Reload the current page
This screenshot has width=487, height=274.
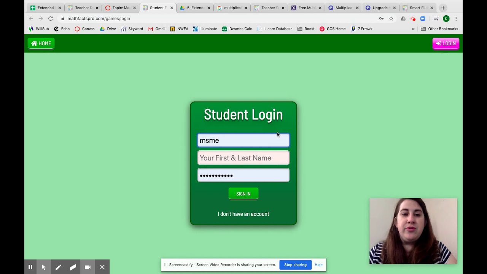[x=51, y=19]
